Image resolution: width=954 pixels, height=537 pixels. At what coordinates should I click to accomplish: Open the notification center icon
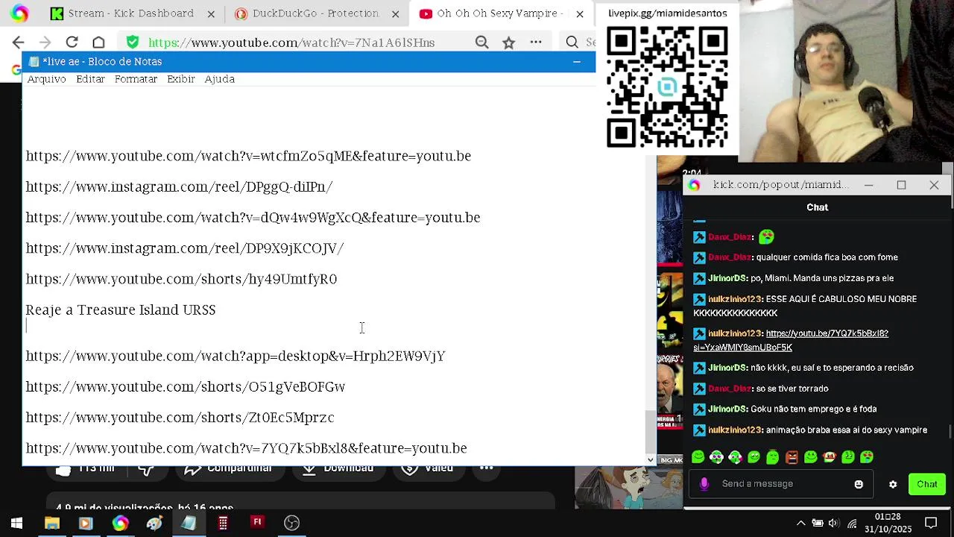point(931,523)
